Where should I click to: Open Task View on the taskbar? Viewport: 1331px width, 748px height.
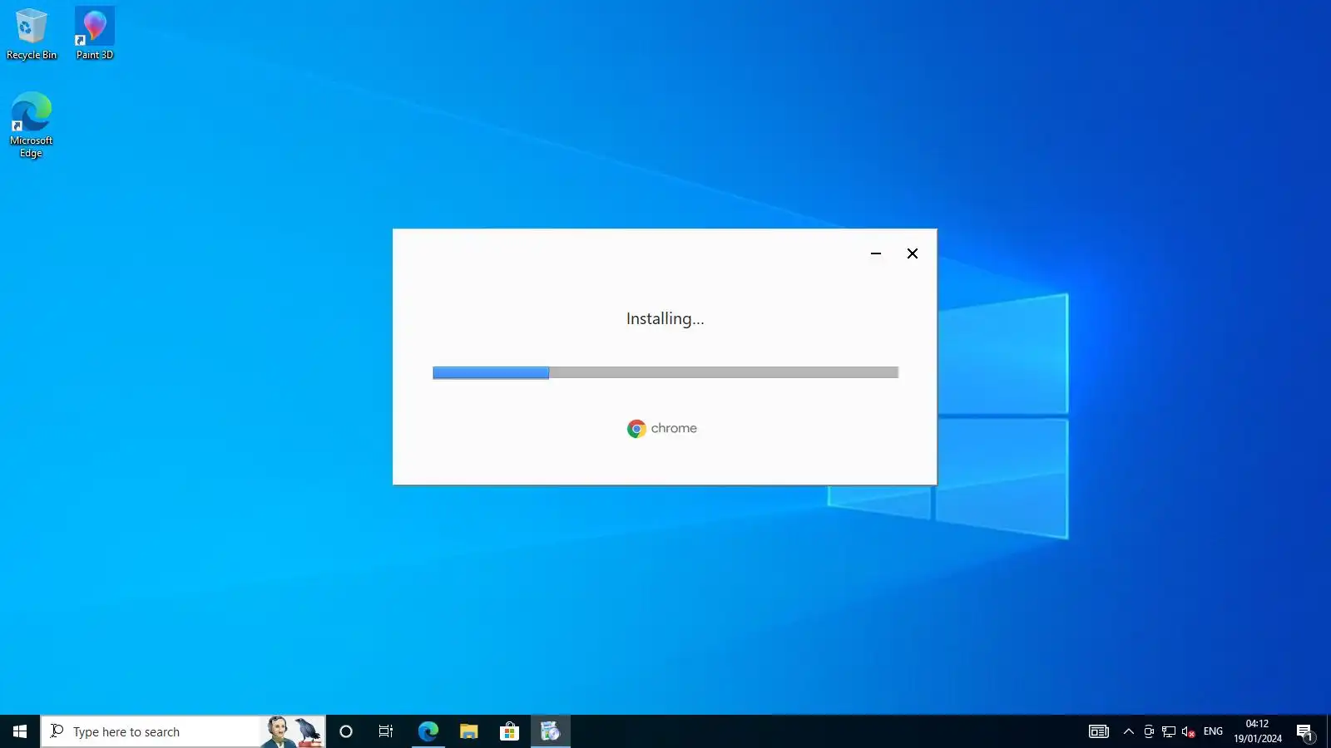coord(386,731)
